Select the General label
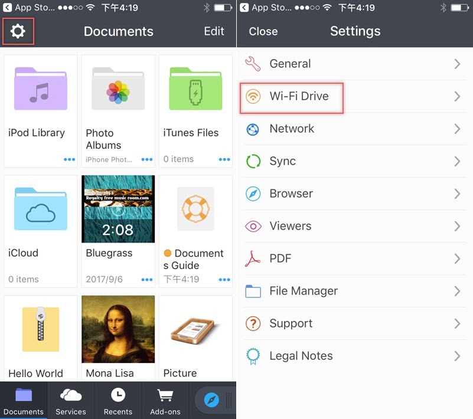Viewport: 473px width, 419px height. point(290,64)
